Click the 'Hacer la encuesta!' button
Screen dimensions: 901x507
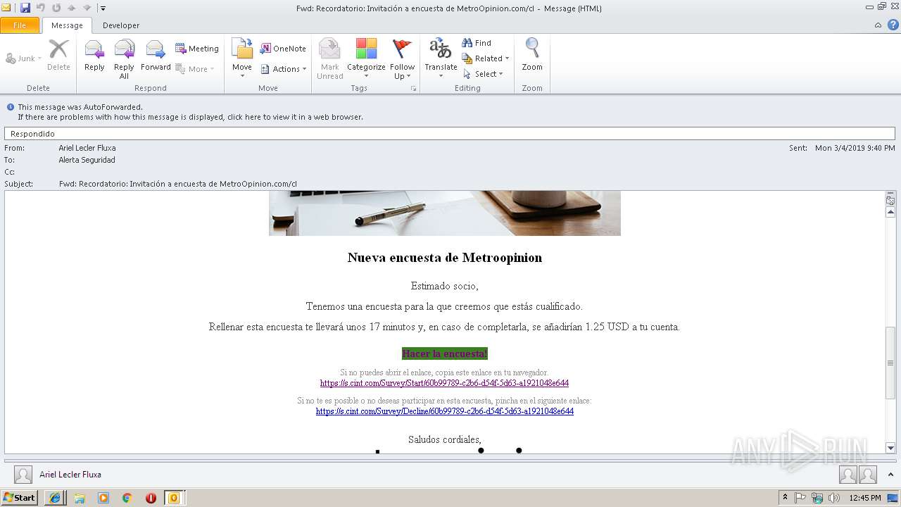pyautogui.click(x=444, y=353)
